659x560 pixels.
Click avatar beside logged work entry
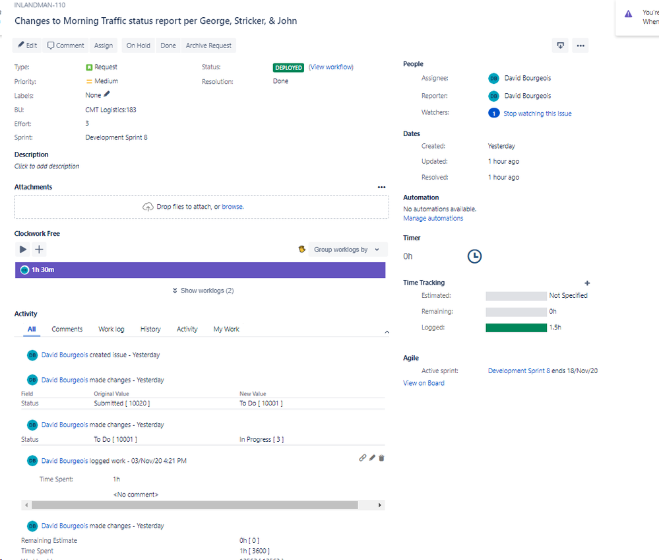click(x=32, y=461)
